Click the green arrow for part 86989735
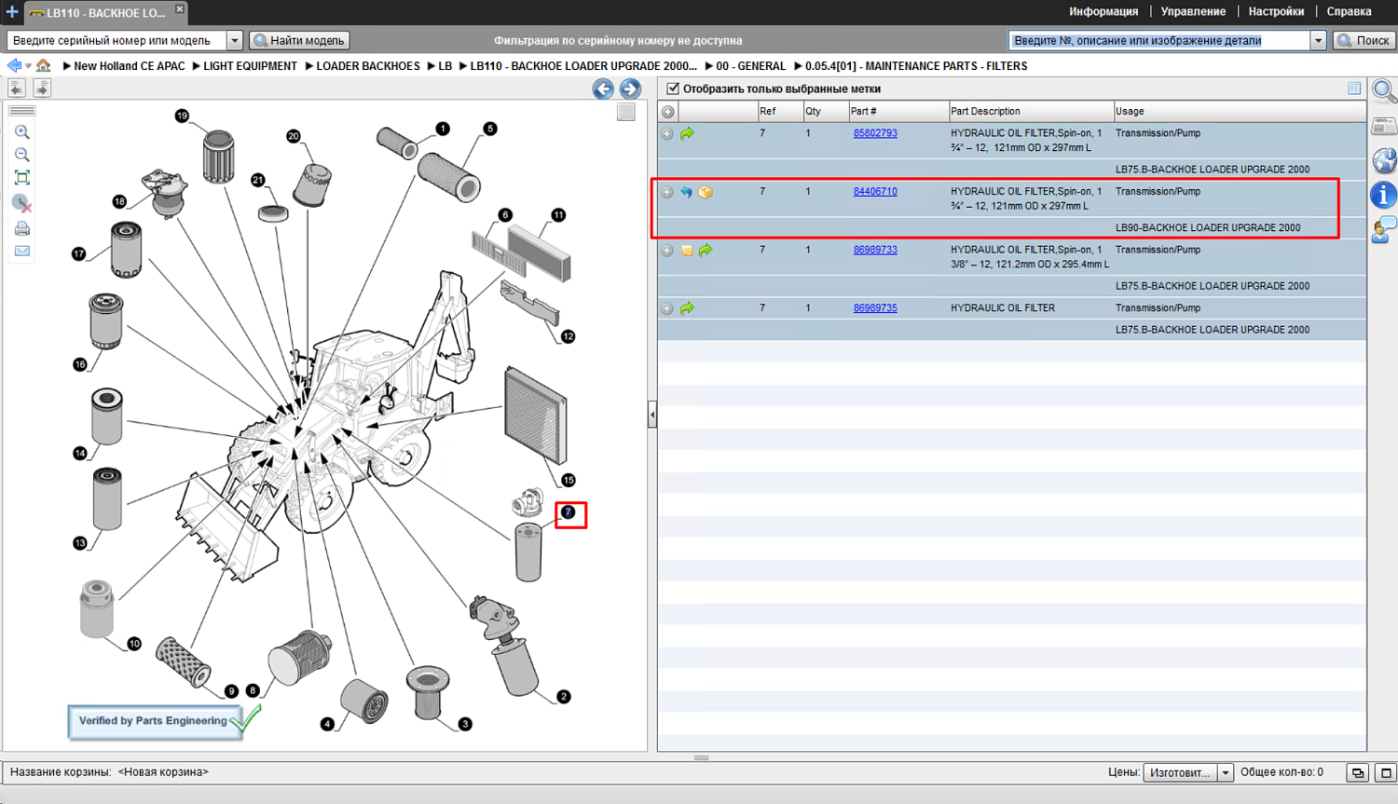This screenshot has width=1398, height=804. (x=687, y=308)
